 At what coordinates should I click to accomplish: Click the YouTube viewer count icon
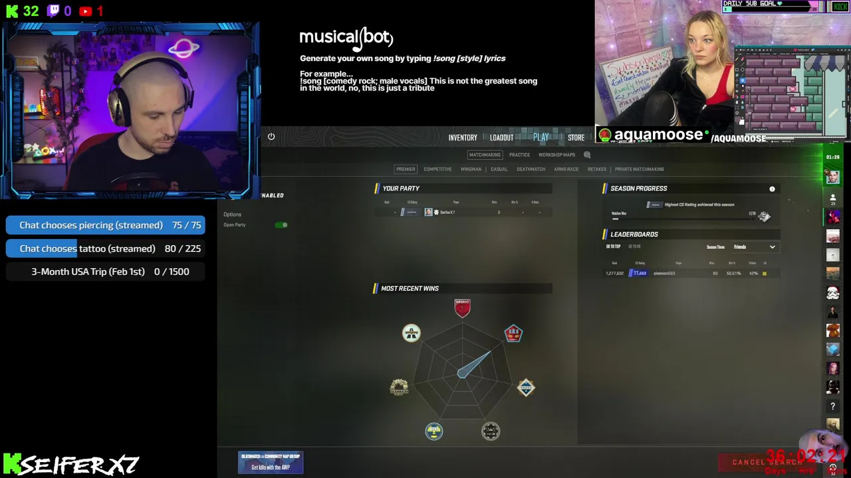coord(86,11)
